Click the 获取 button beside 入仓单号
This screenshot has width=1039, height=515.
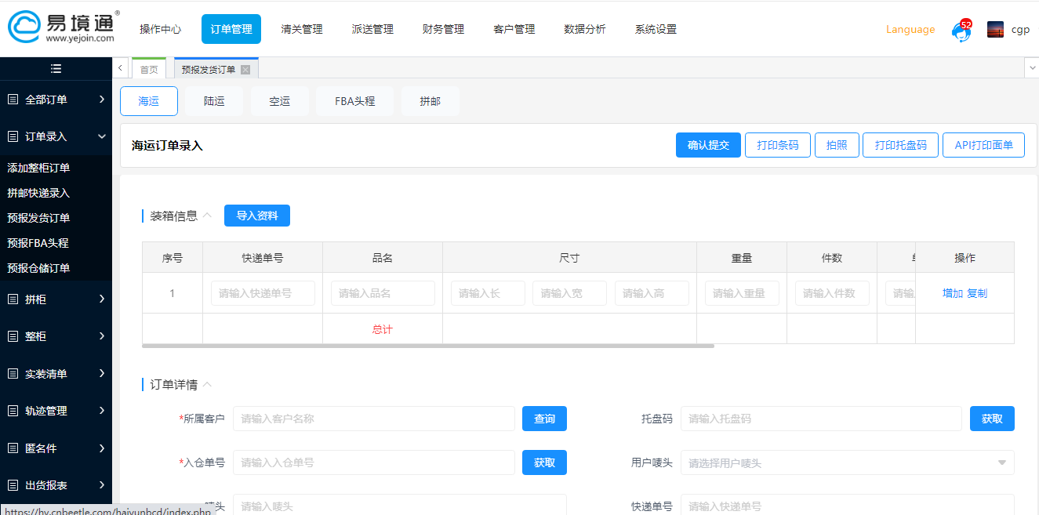(x=545, y=462)
